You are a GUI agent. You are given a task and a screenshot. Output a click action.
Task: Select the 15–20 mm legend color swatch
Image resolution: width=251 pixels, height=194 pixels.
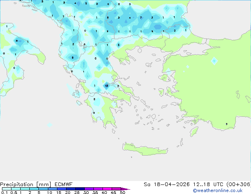tap(62, 189)
